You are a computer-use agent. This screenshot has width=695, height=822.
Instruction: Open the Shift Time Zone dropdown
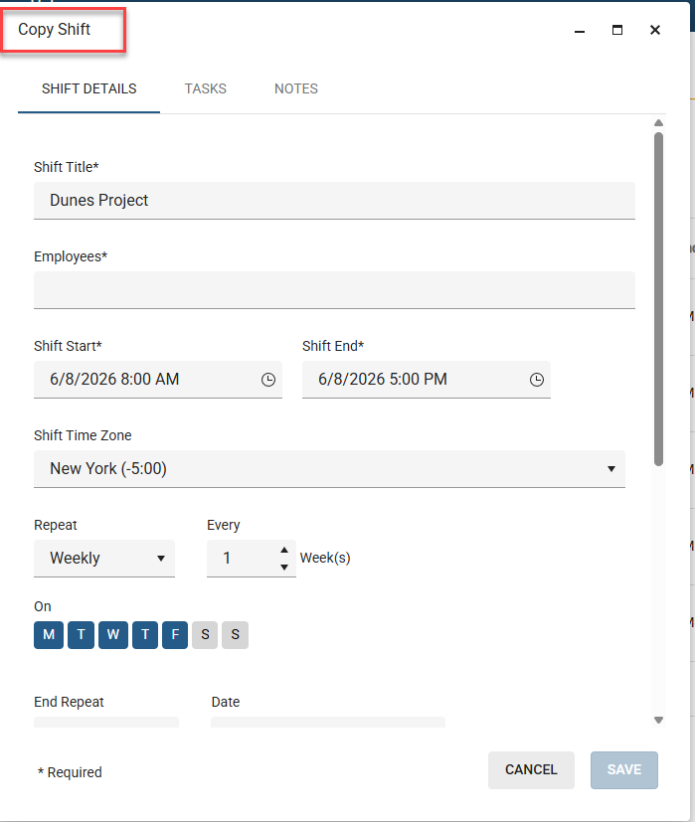[329, 469]
